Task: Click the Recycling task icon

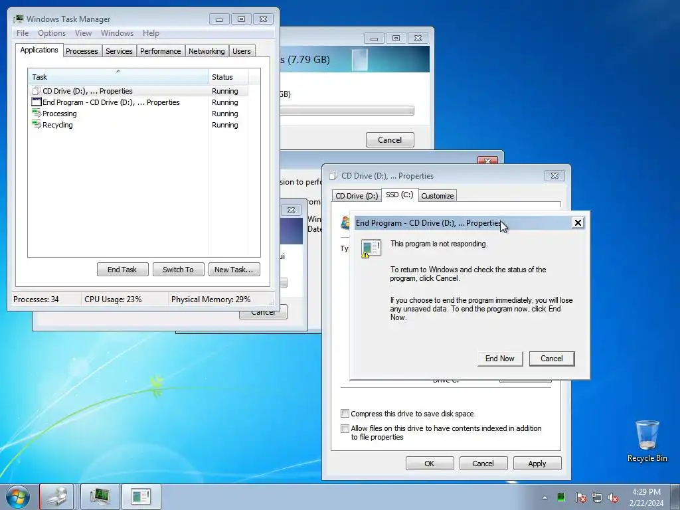Action: pyautogui.click(x=37, y=124)
